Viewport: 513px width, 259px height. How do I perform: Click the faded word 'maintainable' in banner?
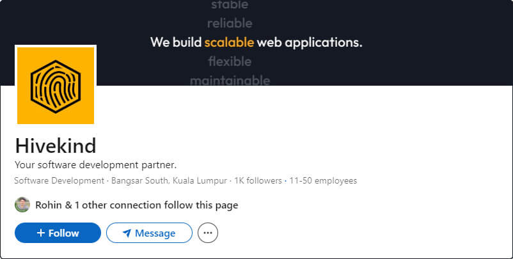tap(230, 81)
